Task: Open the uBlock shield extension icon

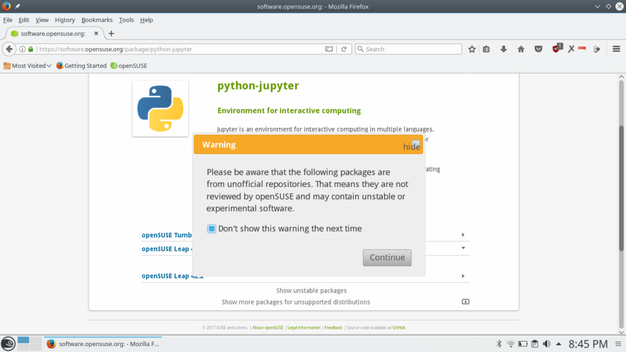Action: click(557, 49)
